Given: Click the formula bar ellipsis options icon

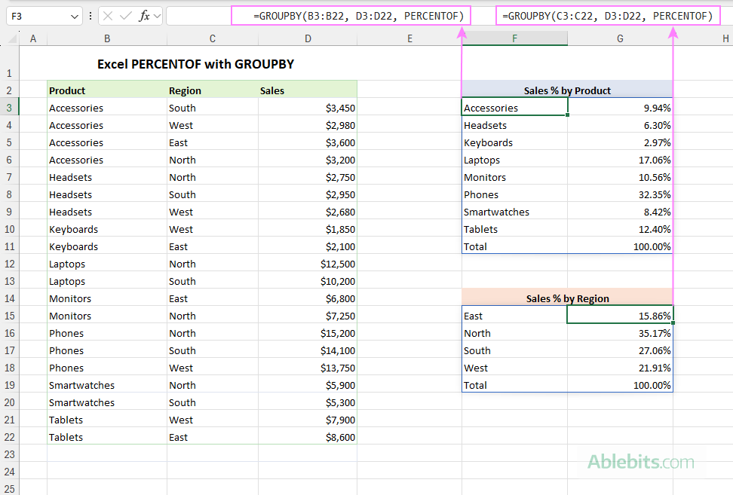Looking at the screenshot, I should pos(90,16).
